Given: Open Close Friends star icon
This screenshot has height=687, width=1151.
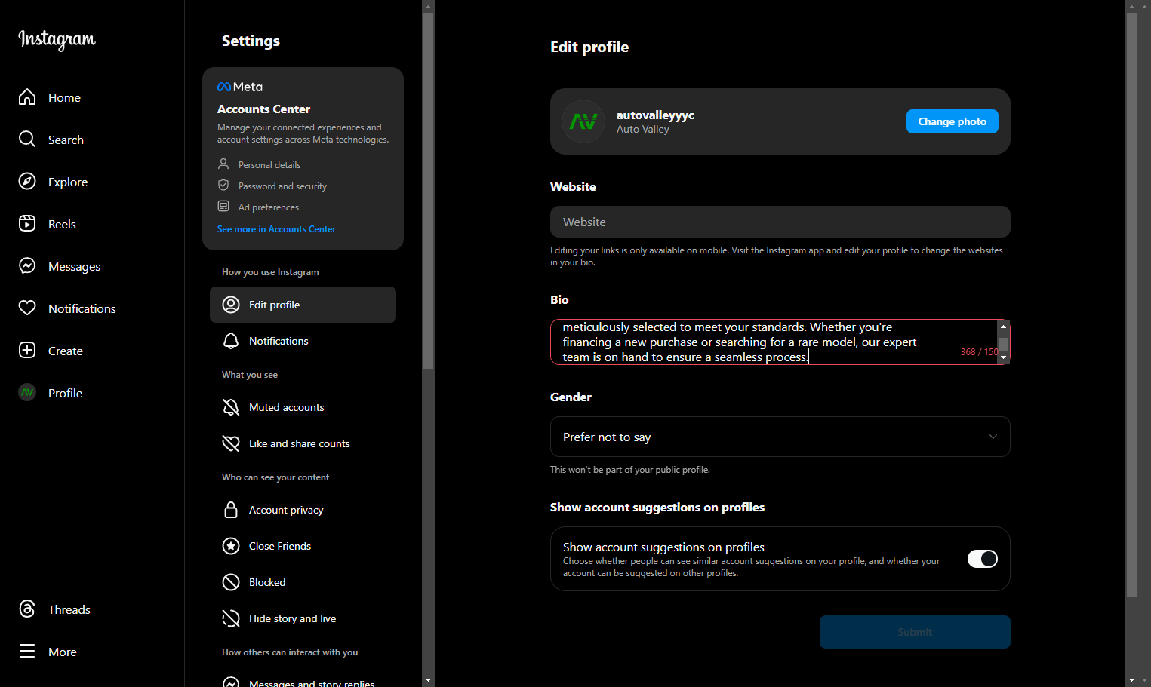Looking at the screenshot, I should point(231,546).
